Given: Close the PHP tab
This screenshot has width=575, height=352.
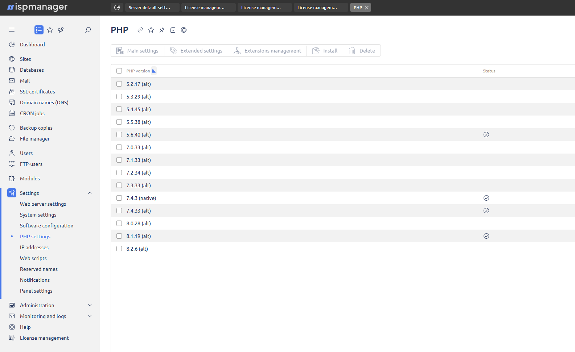Looking at the screenshot, I should click(367, 7).
